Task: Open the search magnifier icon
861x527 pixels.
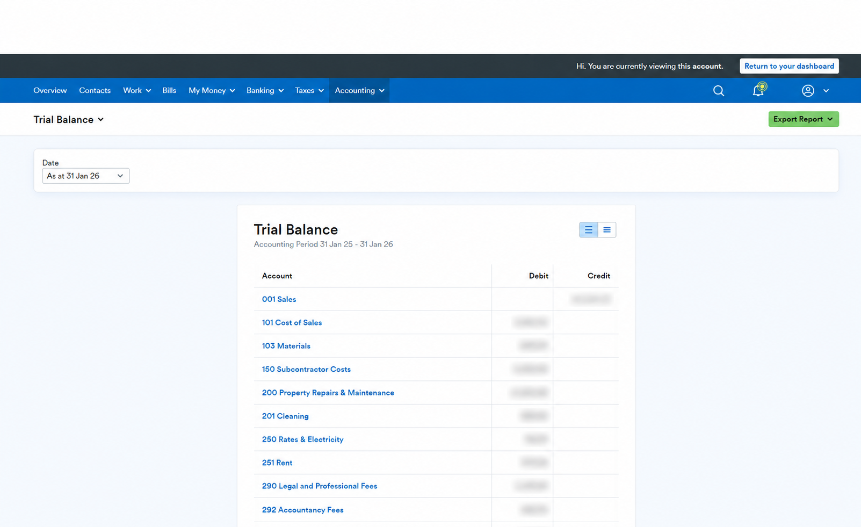Action: tap(718, 91)
